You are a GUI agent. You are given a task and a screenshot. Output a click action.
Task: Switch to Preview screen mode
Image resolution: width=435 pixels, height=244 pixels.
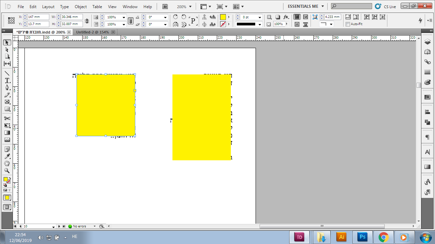pos(7,207)
